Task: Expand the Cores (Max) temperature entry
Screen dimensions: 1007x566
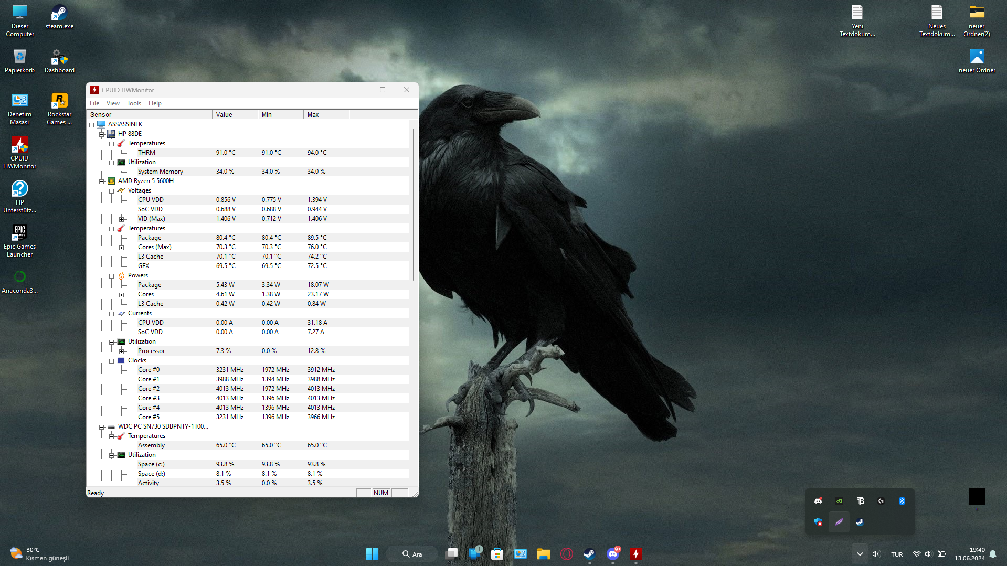Action: (x=121, y=248)
